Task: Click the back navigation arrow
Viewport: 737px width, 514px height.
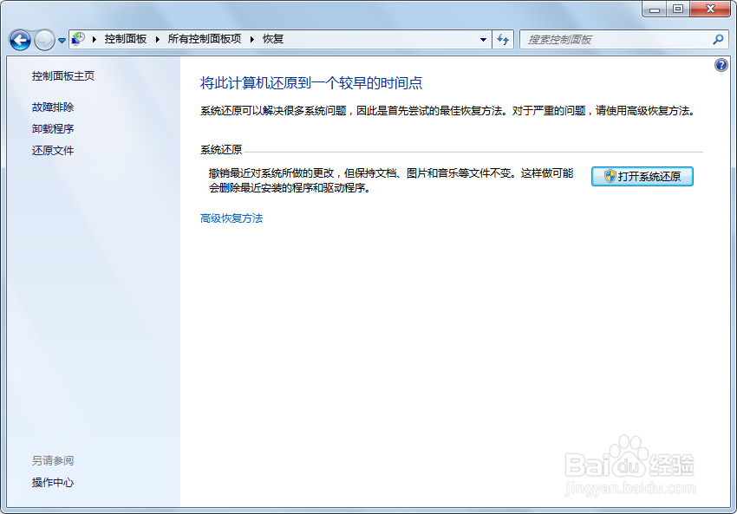Action: [19, 39]
